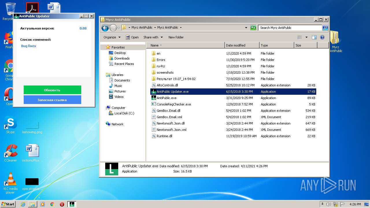Open the Organize menu

coord(112,37)
